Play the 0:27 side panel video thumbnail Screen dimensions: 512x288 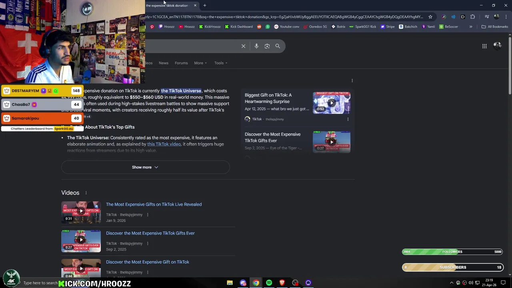(x=332, y=142)
